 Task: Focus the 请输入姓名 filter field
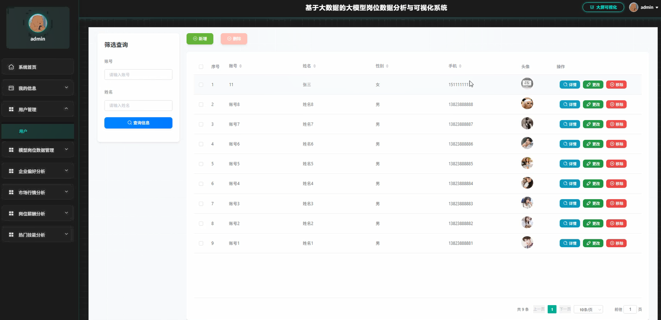(x=138, y=106)
